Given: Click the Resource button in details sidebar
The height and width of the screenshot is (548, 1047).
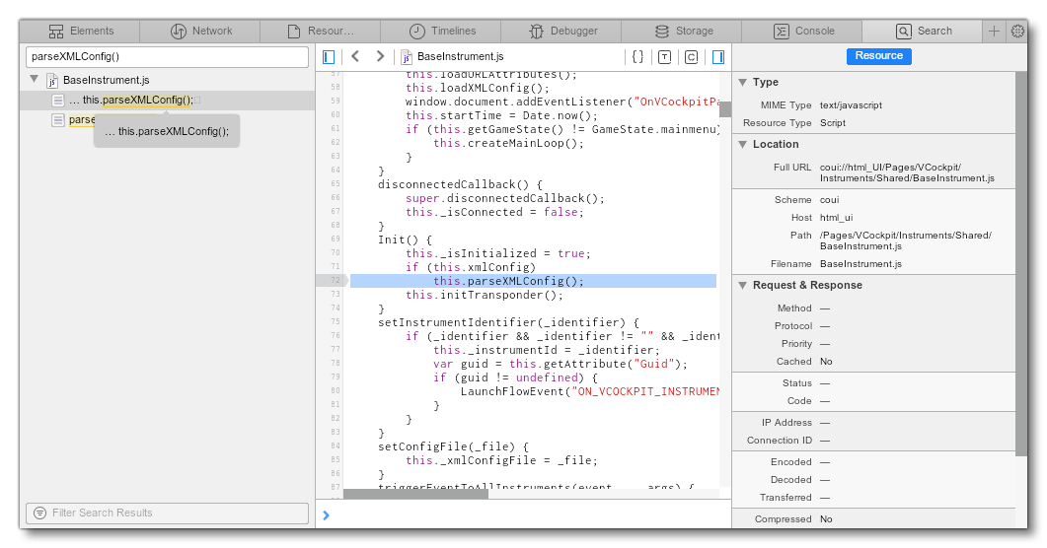Looking at the screenshot, I should pos(878,56).
